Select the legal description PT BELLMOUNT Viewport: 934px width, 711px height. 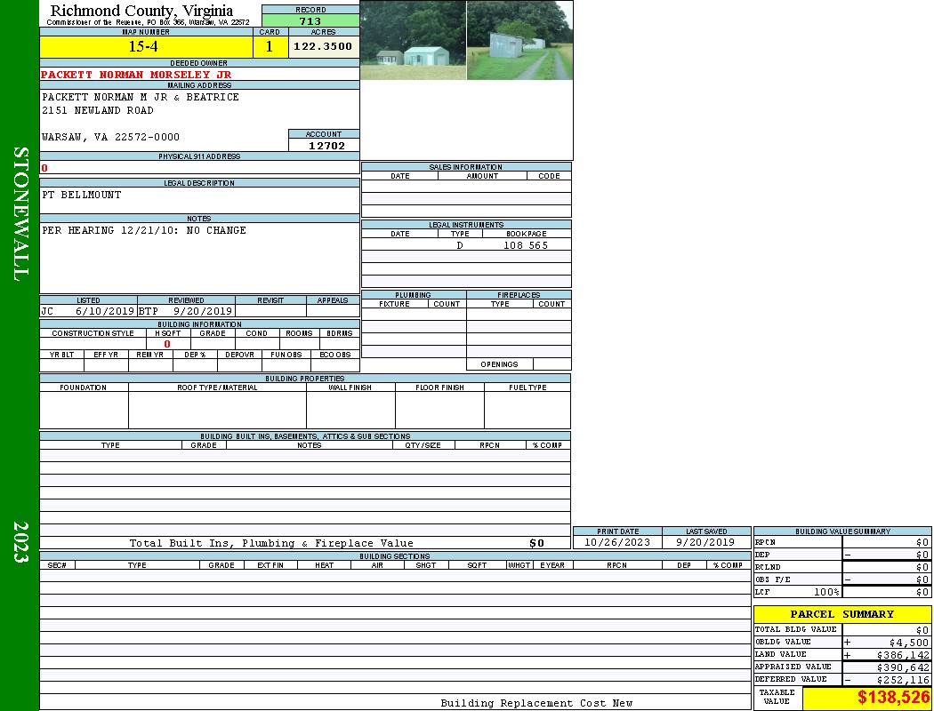(82, 195)
